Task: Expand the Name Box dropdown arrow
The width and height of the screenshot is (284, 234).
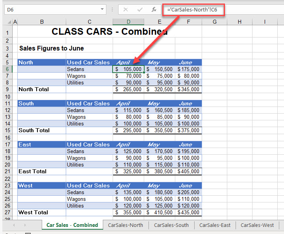Action: (102, 9)
